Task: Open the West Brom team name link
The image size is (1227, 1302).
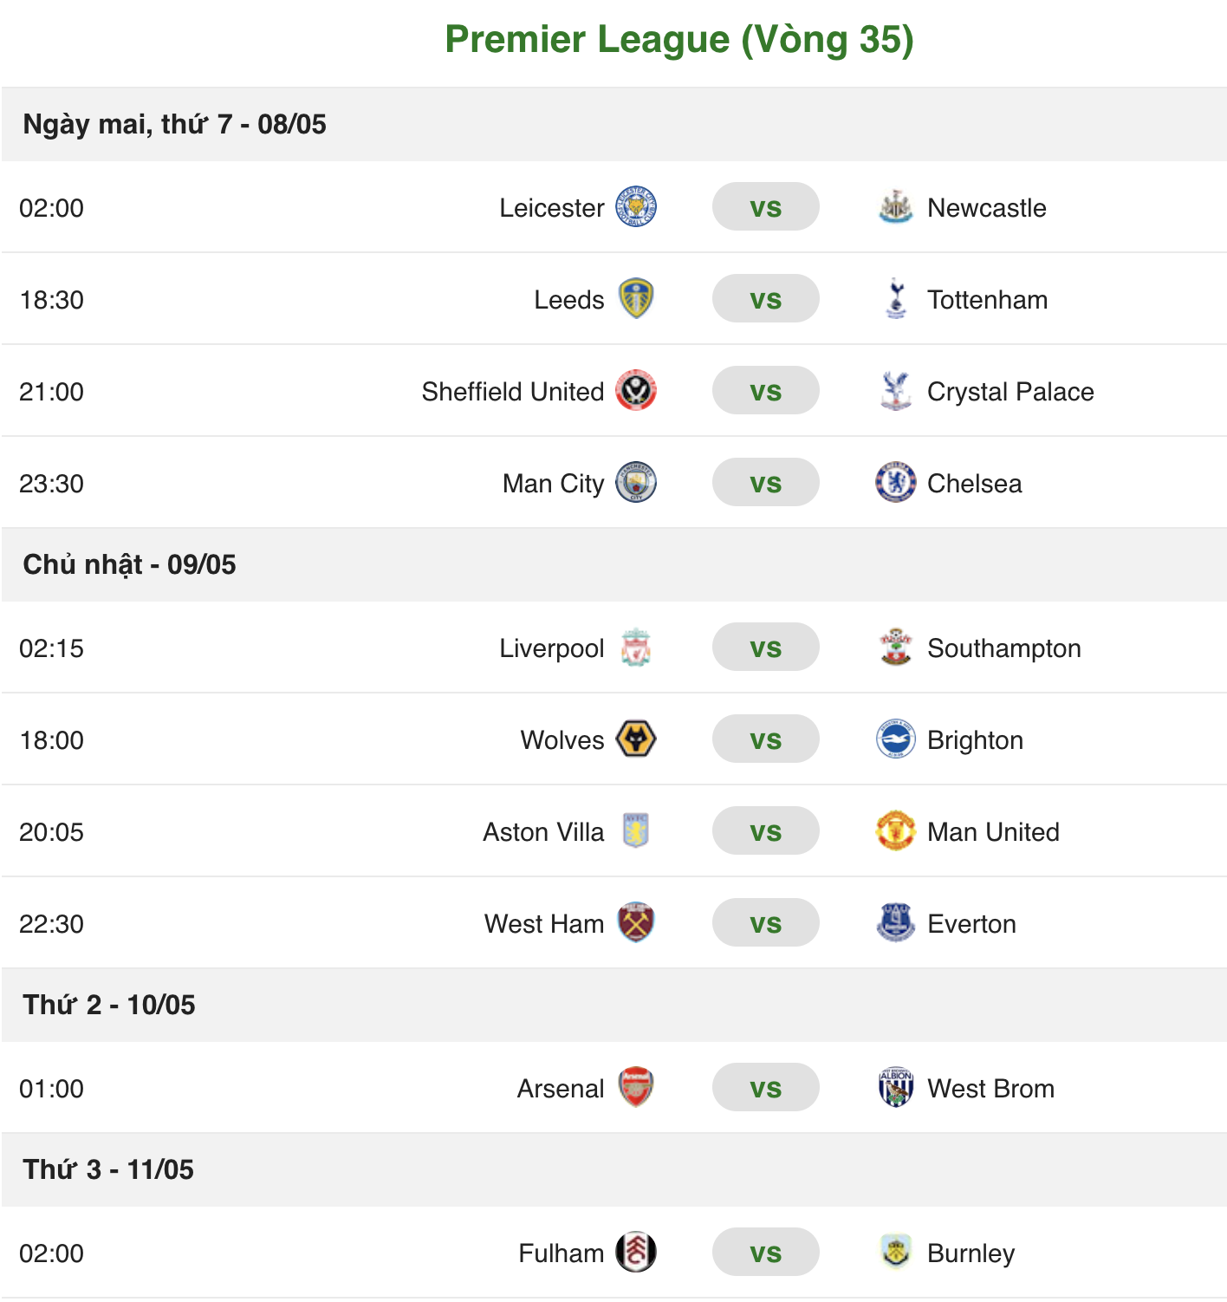Action: (990, 1088)
